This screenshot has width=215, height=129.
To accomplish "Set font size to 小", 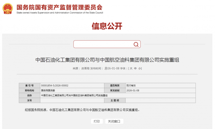I will tap(139, 68).
